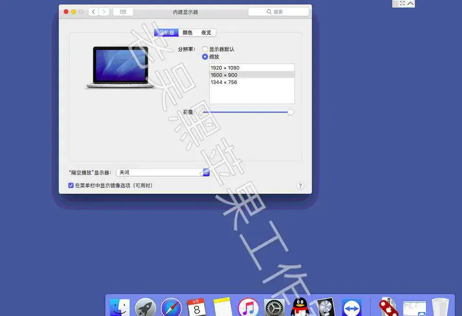This screenshot has height=316, width=462.
Task: Launch Launchpad rocket icon in Dock
Action: pyautogui.click(x=145, y=307)
